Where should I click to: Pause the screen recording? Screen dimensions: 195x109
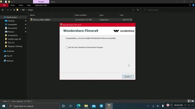(172, 105)
